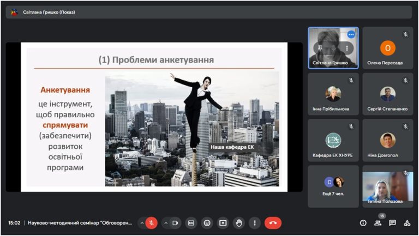Pin Світлана Гришко's video tile
The width and height of the screenshot is (419, 236).
pos(320,49)
